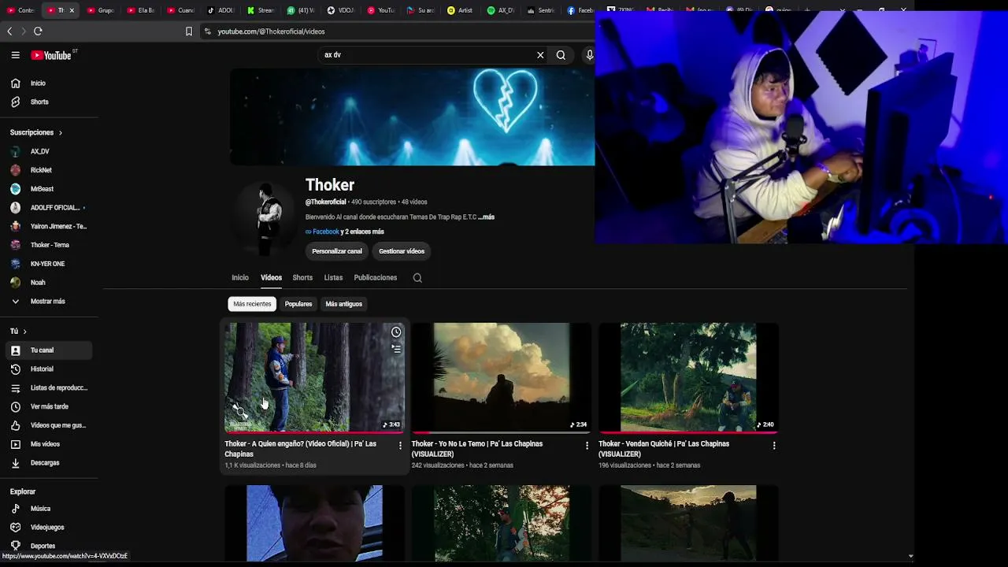Search within the channel using the magnifier
Viewport: 1008px width, 567px height.
(417, 278)
